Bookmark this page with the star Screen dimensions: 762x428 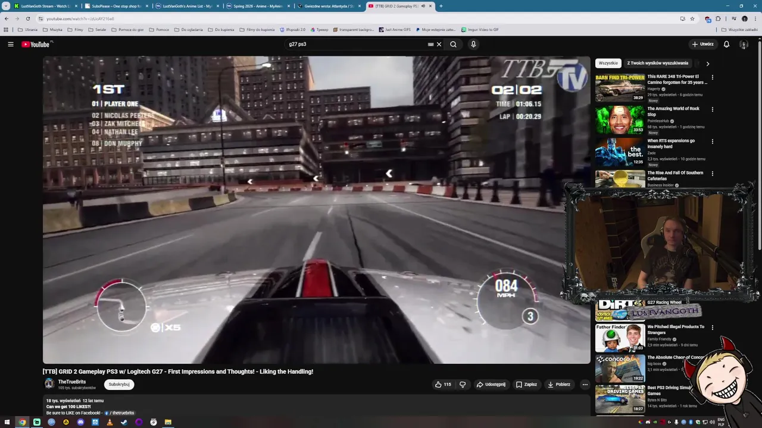coord(692,18)
